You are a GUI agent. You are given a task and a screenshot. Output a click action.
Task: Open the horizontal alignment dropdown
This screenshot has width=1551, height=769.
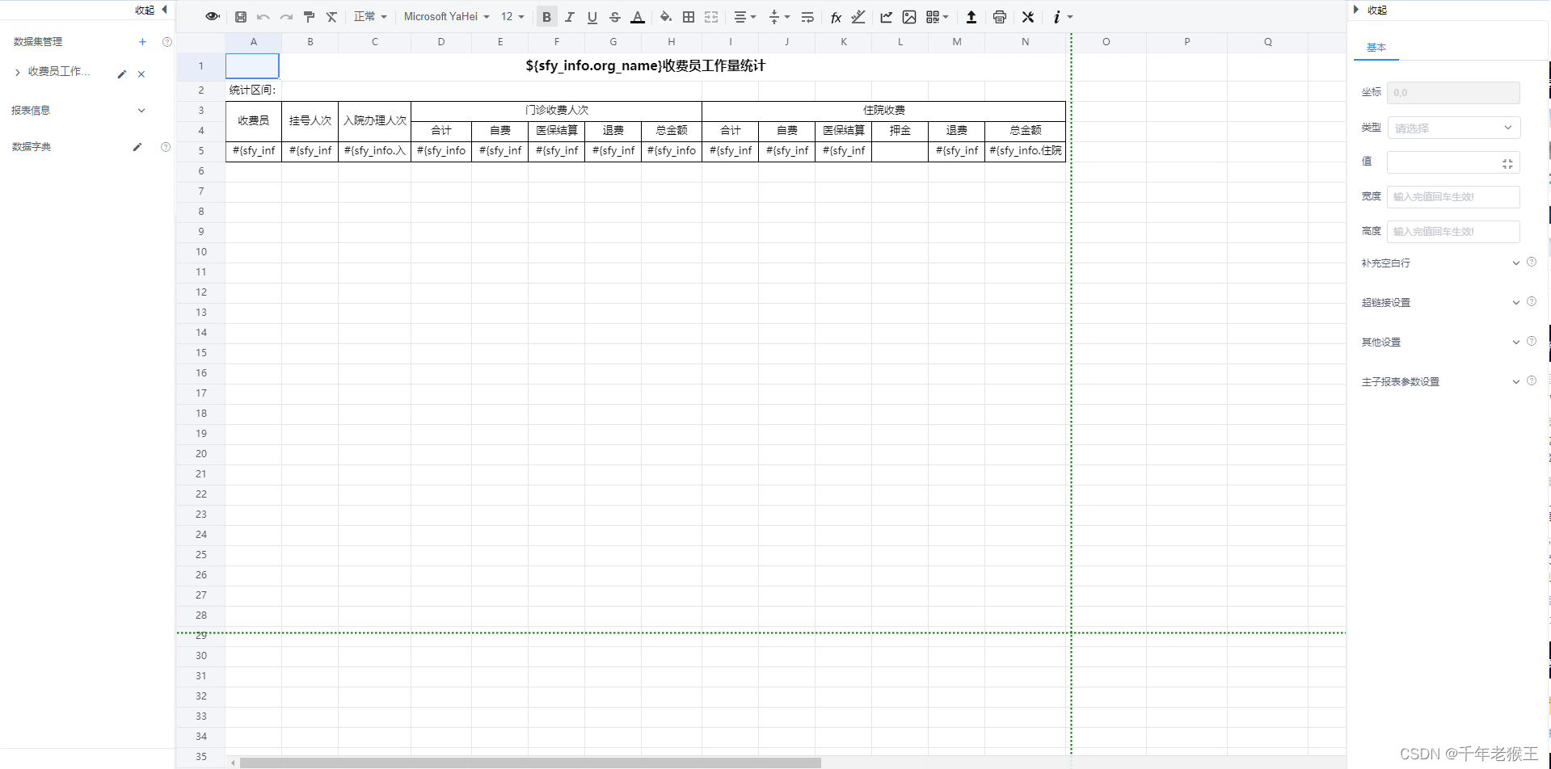tap(744, 16)
